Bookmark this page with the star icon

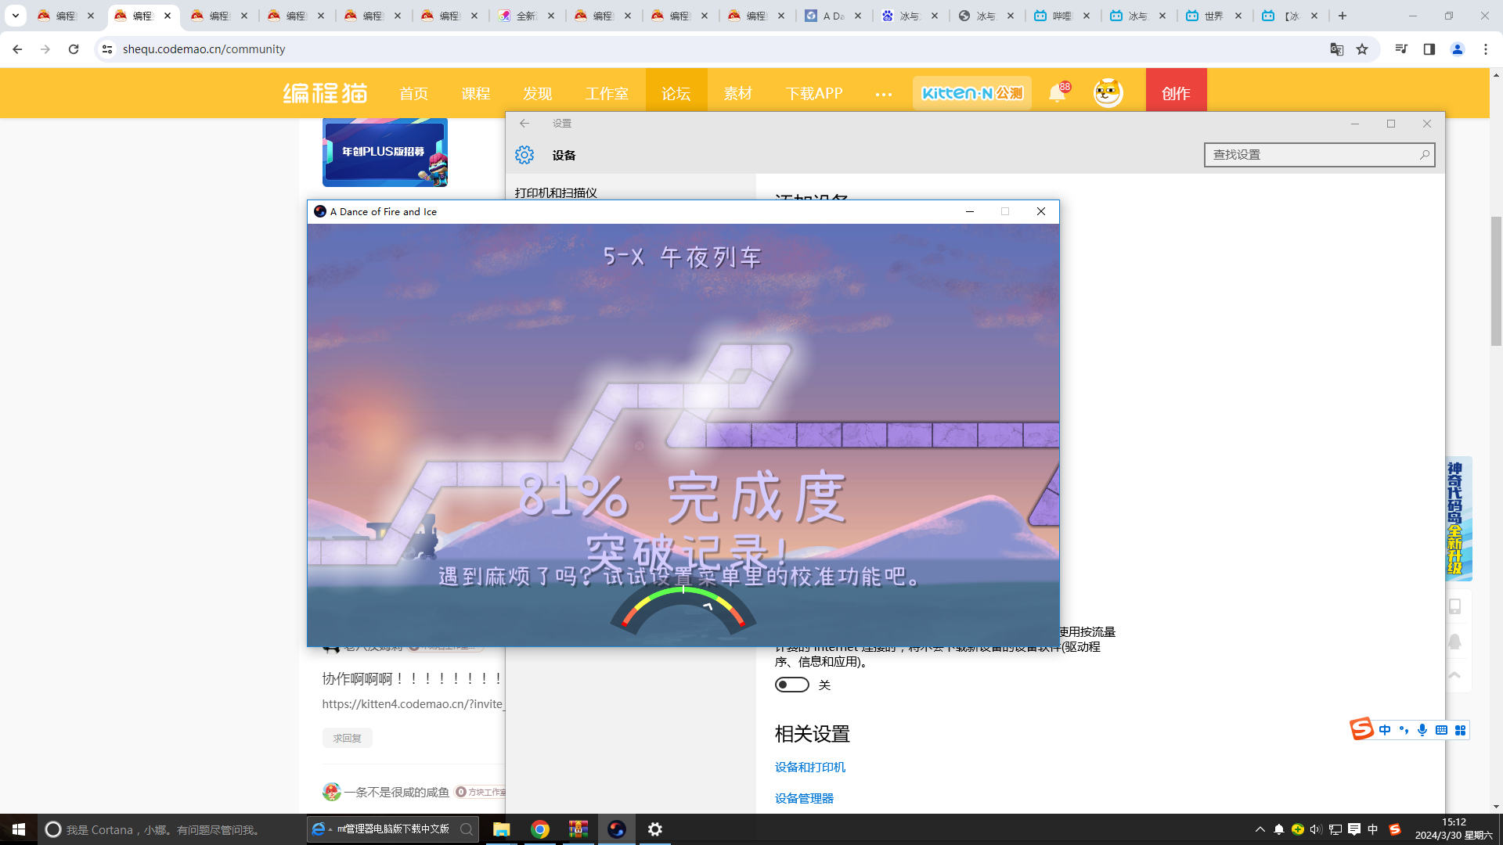pyautogui.click(x=1362, y=49)
